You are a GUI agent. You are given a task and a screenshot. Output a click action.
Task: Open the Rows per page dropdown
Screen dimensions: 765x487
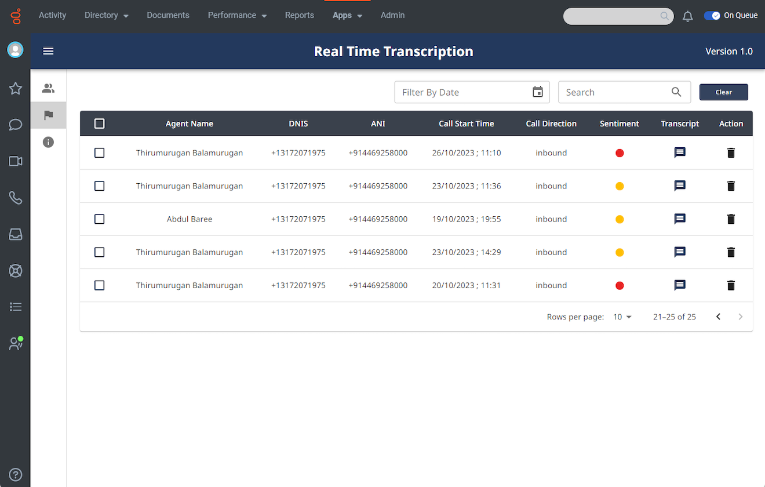click(x=621, y=317)
